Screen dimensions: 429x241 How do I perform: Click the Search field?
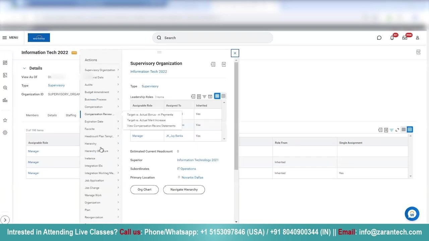[212, 38]
